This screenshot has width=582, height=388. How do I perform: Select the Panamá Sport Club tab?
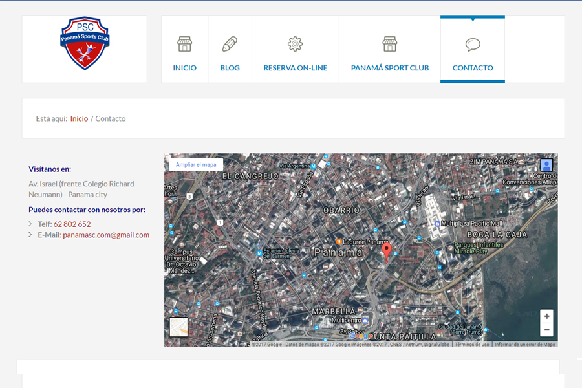click(x=389, y=67)
